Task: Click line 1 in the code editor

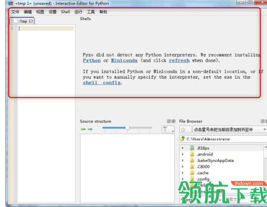Action: coord(46,28)
